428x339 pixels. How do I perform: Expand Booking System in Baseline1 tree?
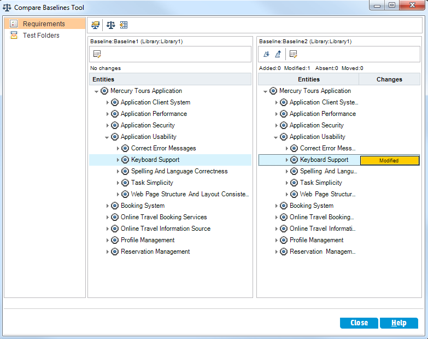click(x=107, y=206)
